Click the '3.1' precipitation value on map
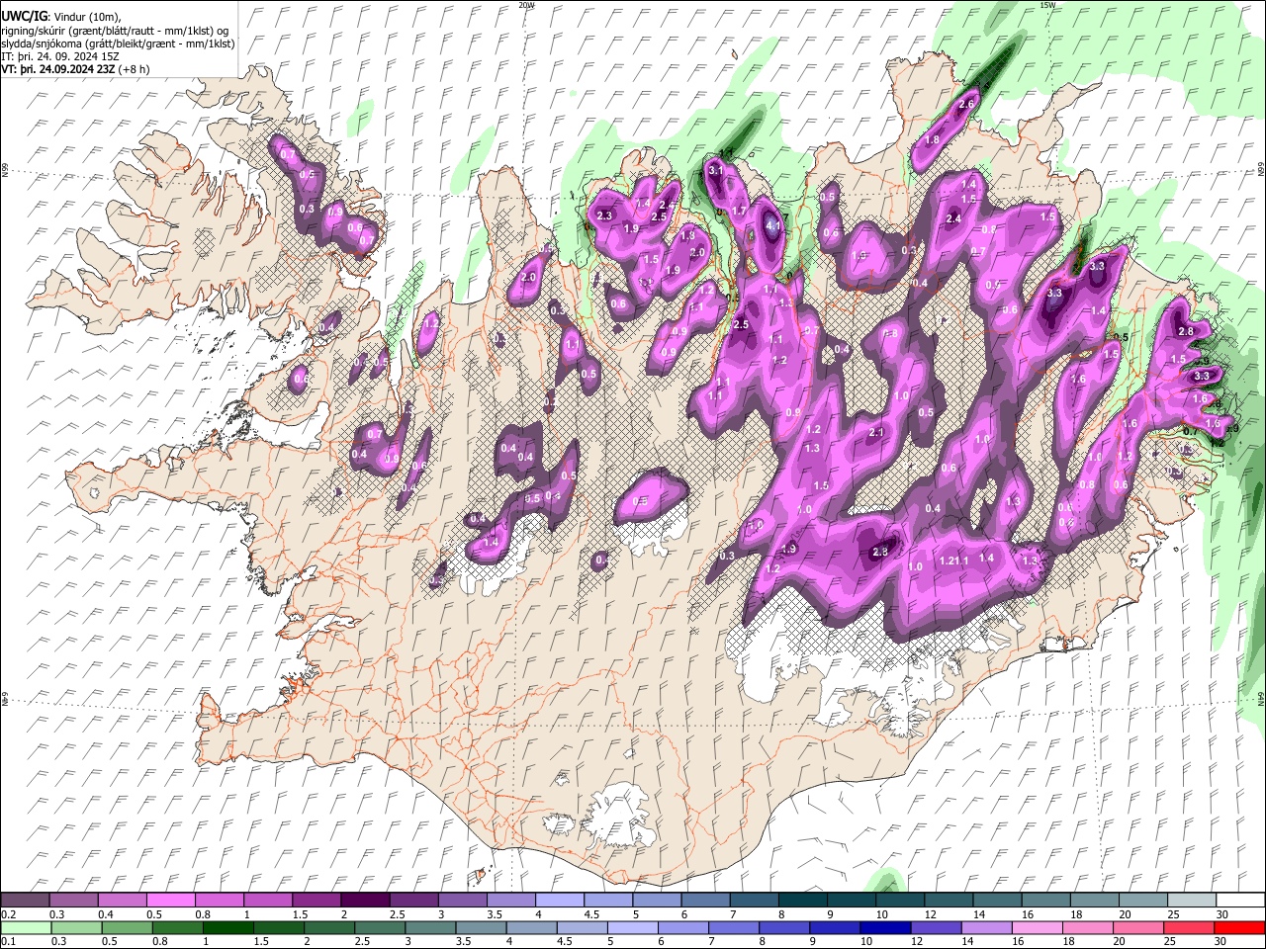 pyautogui.click(x=717, y=171)
